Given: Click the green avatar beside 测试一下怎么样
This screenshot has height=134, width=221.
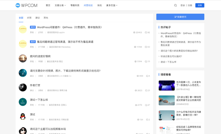Looking at the screenshot, I should tap(23, 102).
